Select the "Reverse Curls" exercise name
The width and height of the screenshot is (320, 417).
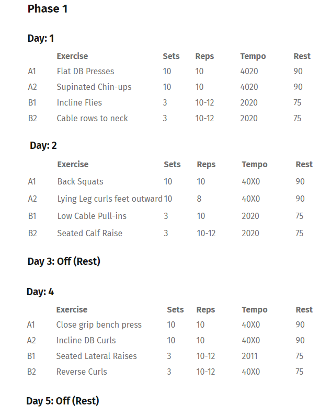click(x=82, y=372)
